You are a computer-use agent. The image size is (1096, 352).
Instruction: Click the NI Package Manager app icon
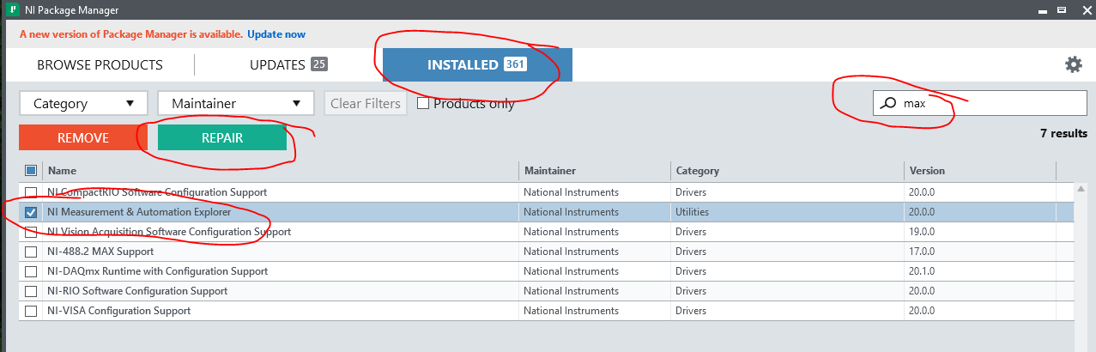pyautogui.click(x=14, y=10)
